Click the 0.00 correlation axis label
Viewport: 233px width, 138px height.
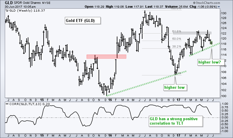tap(225, 118)
